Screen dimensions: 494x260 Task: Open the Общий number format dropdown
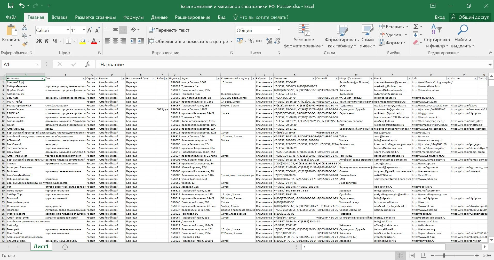tap(278, 30)
